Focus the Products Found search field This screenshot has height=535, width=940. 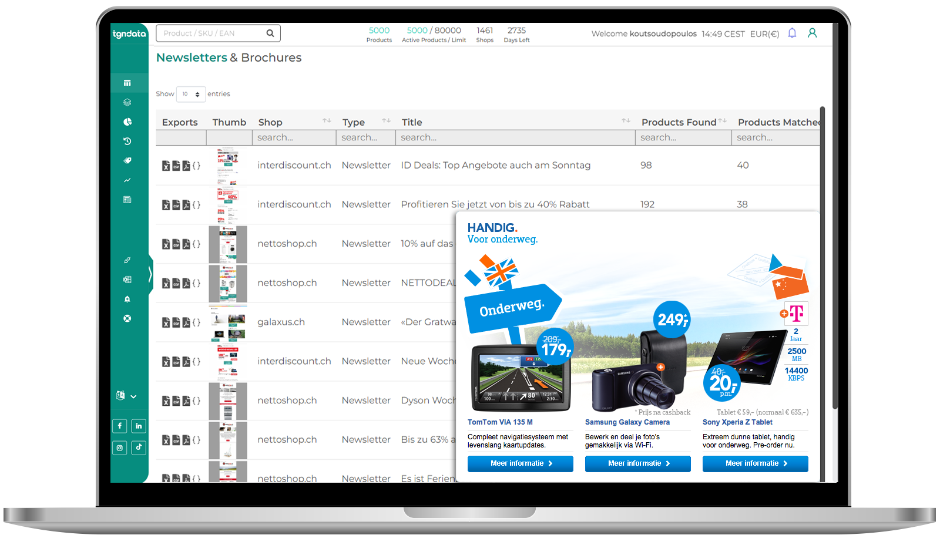(683, 137)
